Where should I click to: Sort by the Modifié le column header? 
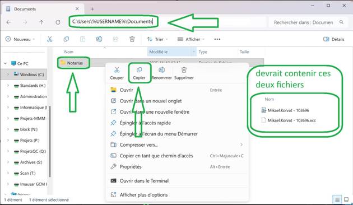[x=159, y=52]
